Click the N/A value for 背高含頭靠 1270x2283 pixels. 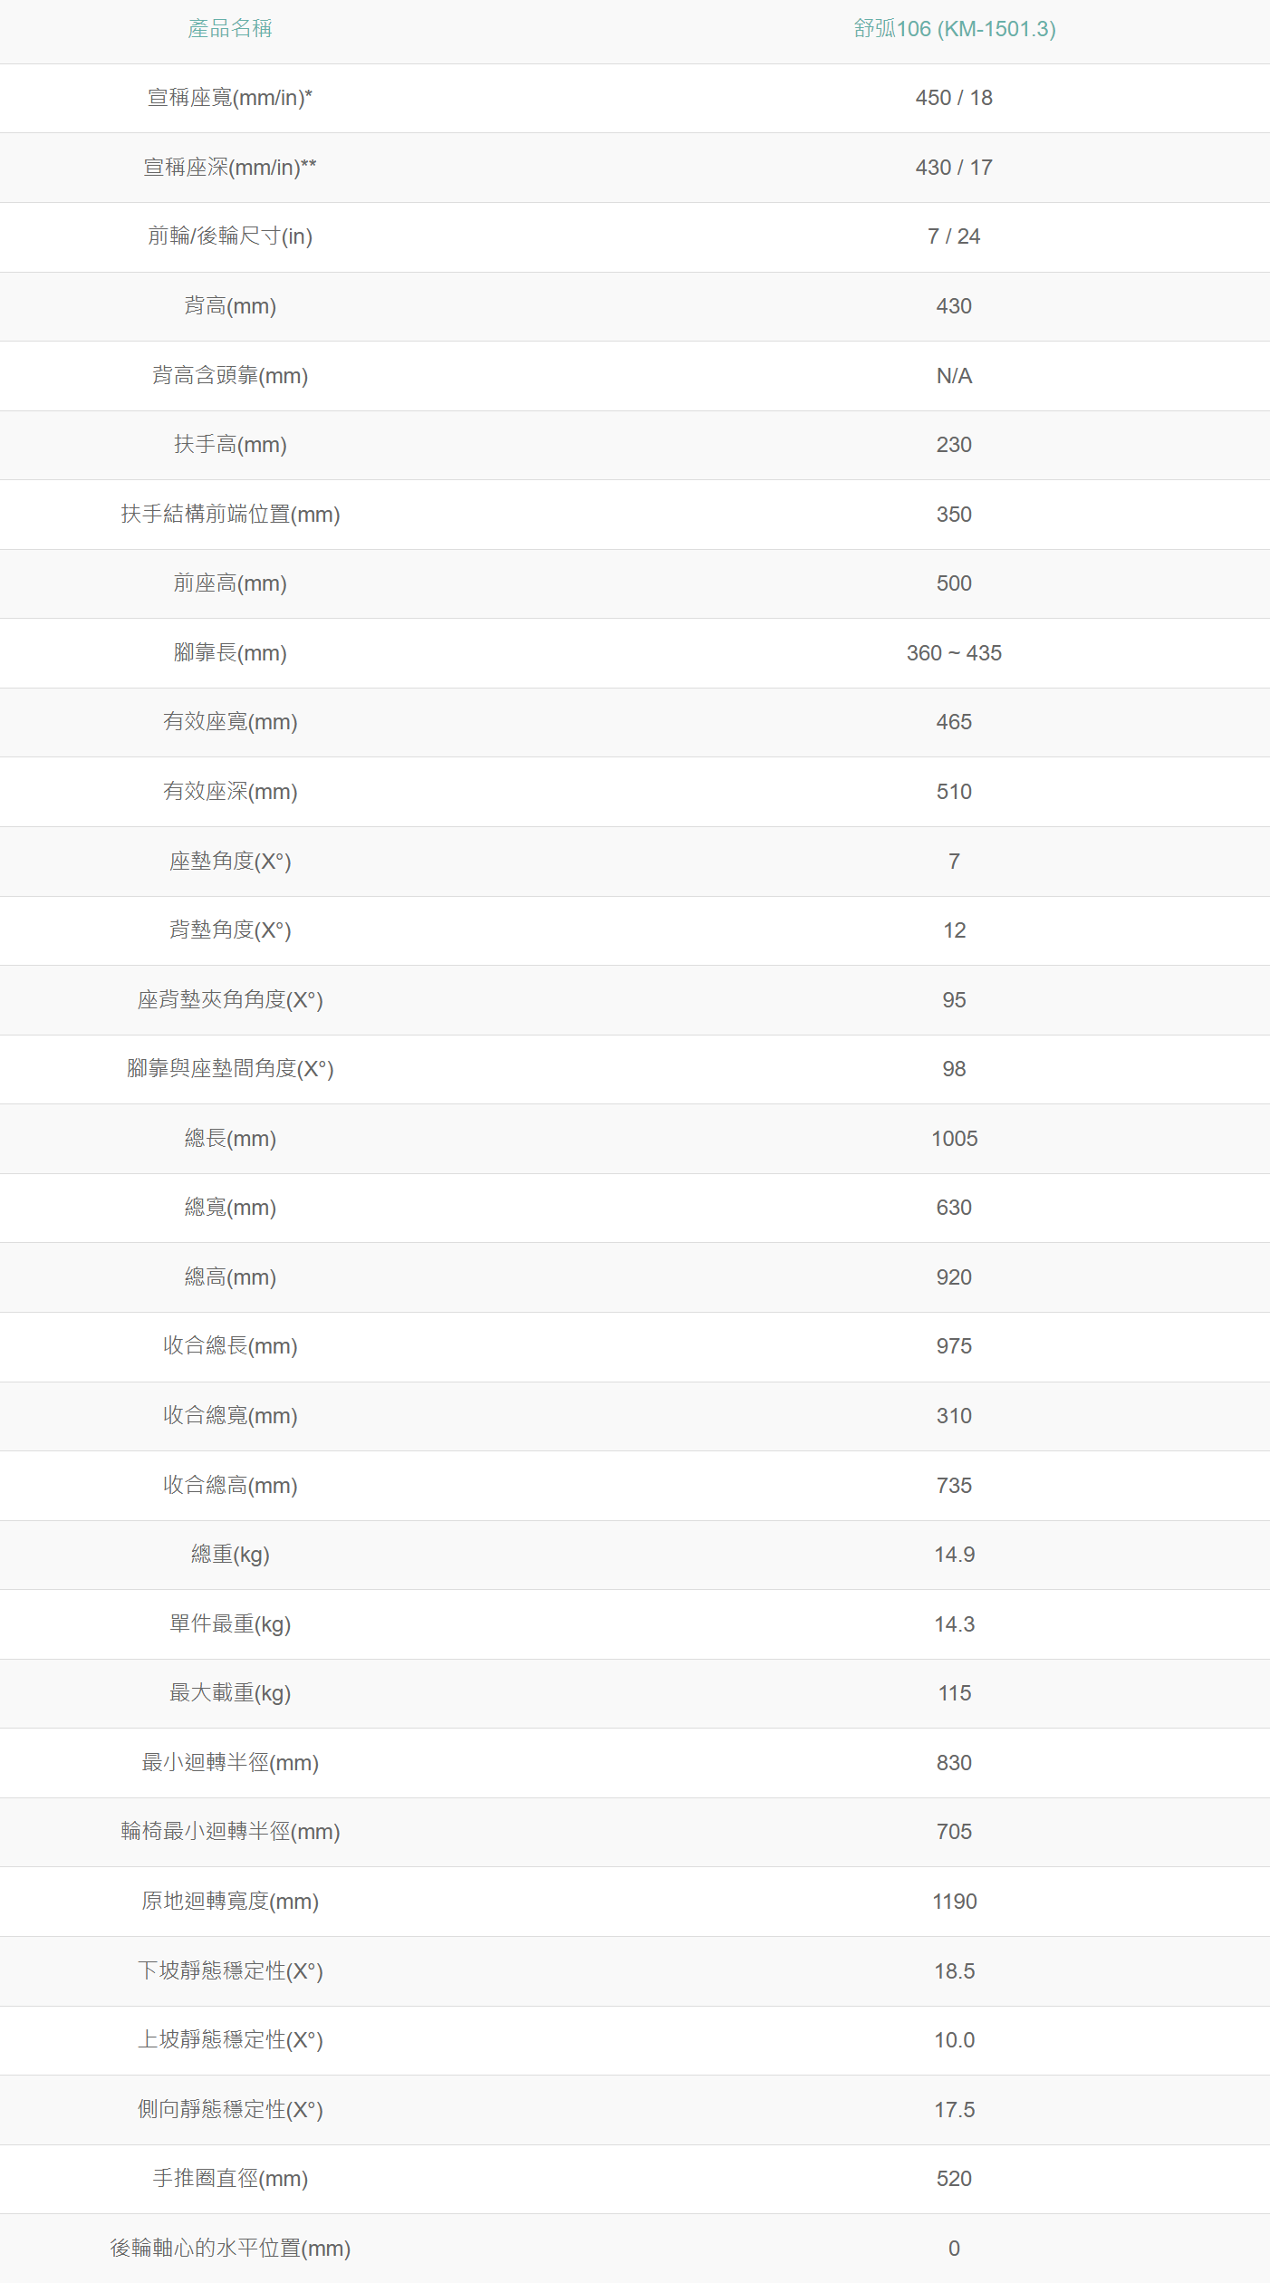pos(954,376)
